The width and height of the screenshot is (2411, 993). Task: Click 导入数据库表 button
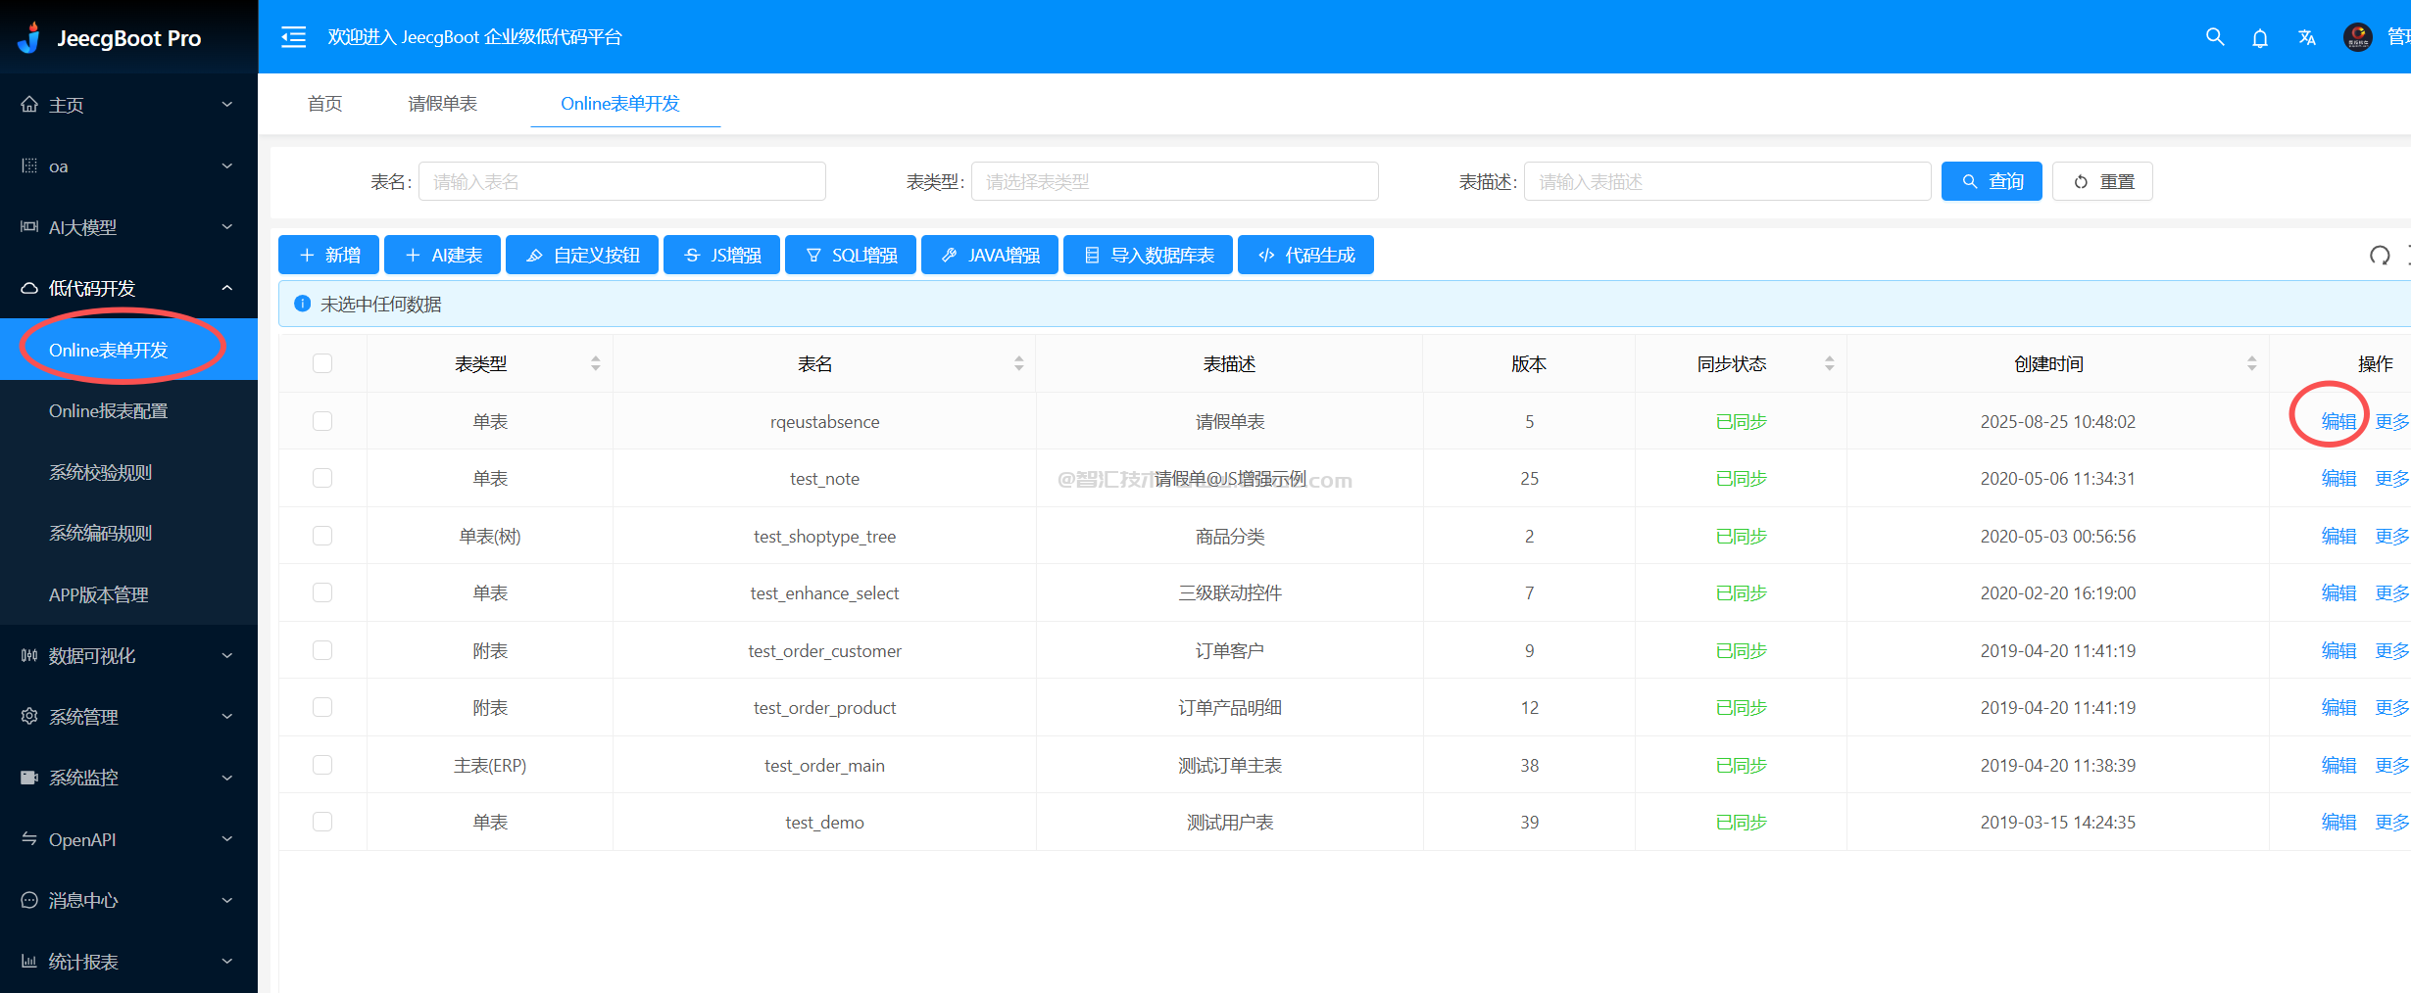1149,255
